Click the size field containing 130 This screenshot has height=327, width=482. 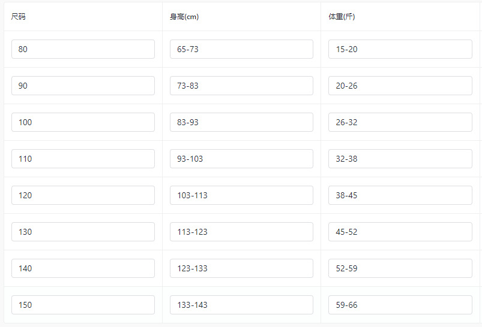click(83, 232)
